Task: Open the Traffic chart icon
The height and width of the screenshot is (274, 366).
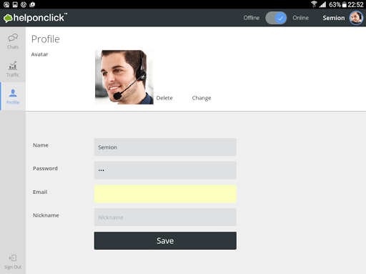Action: (x=13, y=66)
